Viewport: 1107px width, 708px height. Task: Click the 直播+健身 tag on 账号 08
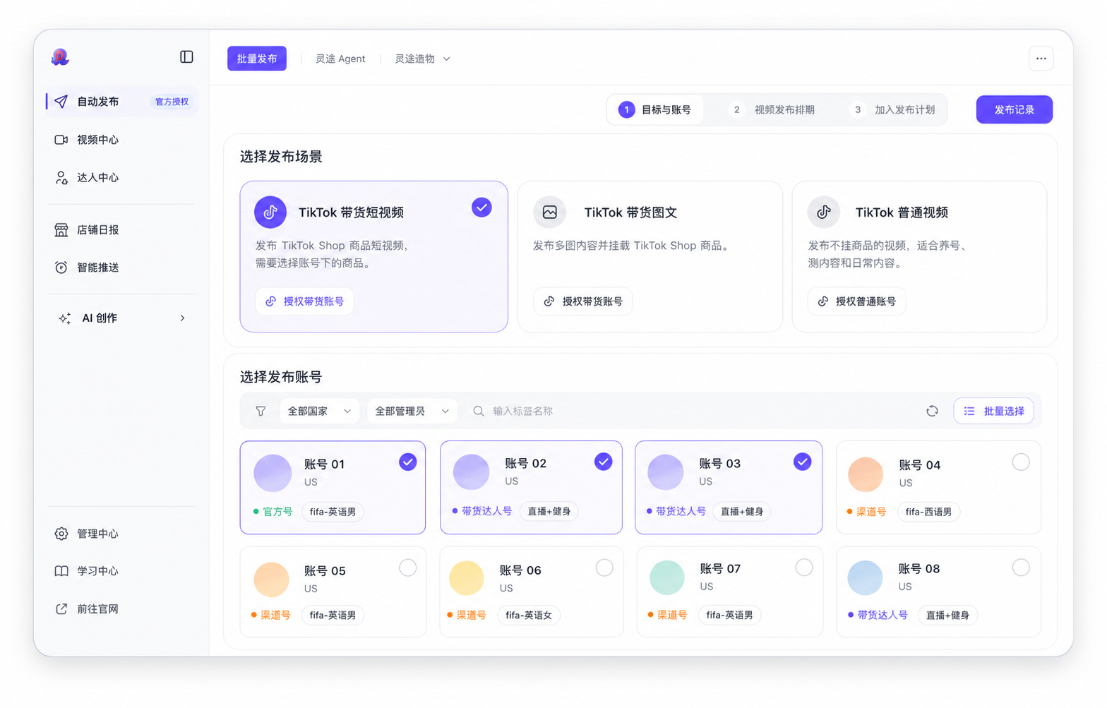pyautogui.click(x=947, y=616)
